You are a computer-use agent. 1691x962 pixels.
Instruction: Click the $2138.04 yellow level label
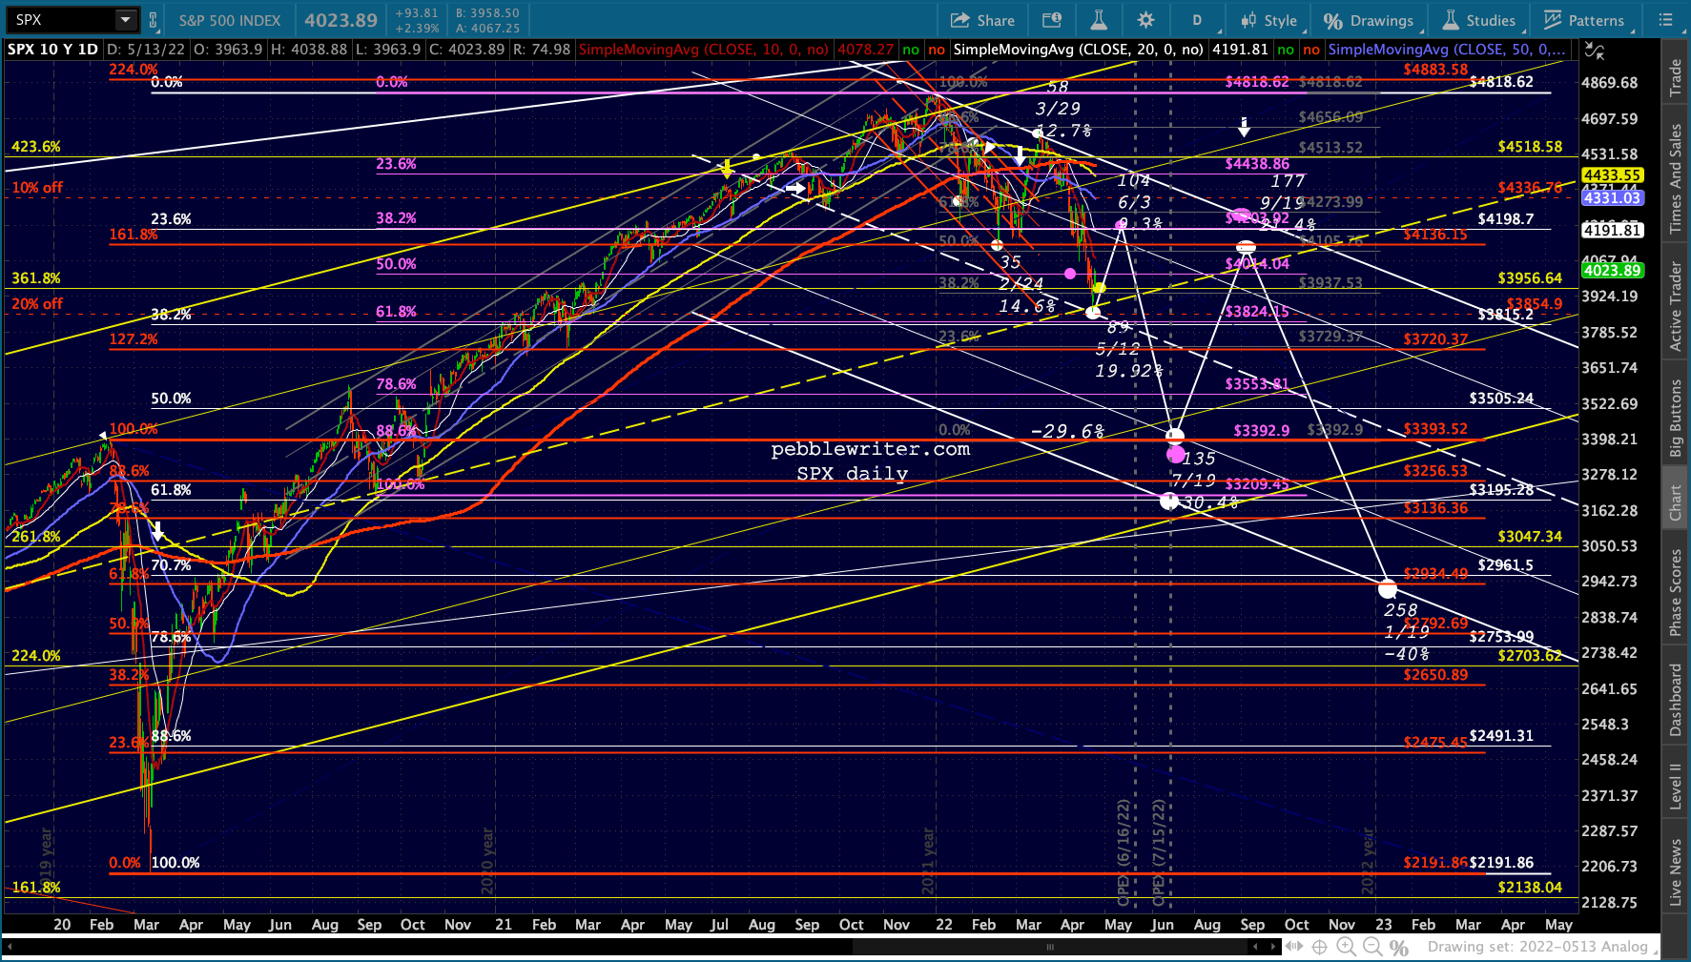click(1530, 888)
